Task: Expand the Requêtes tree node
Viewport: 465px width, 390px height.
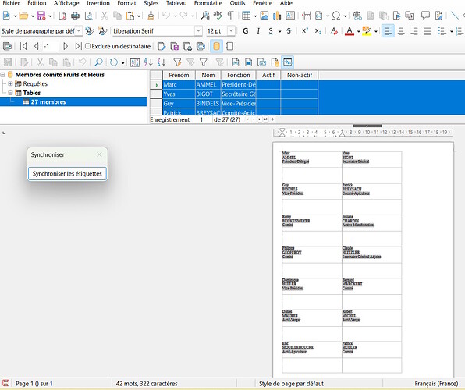Action: click(x=10, y=83)
